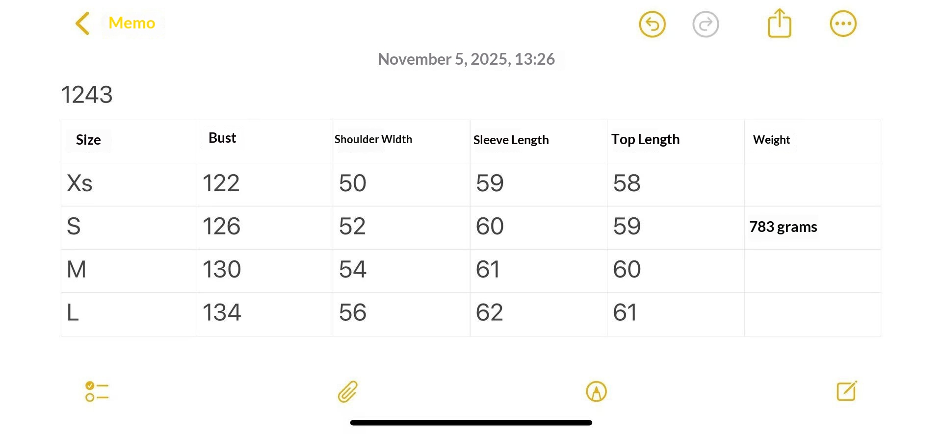Create a new note with compose icon

click(x=846, y=391)
